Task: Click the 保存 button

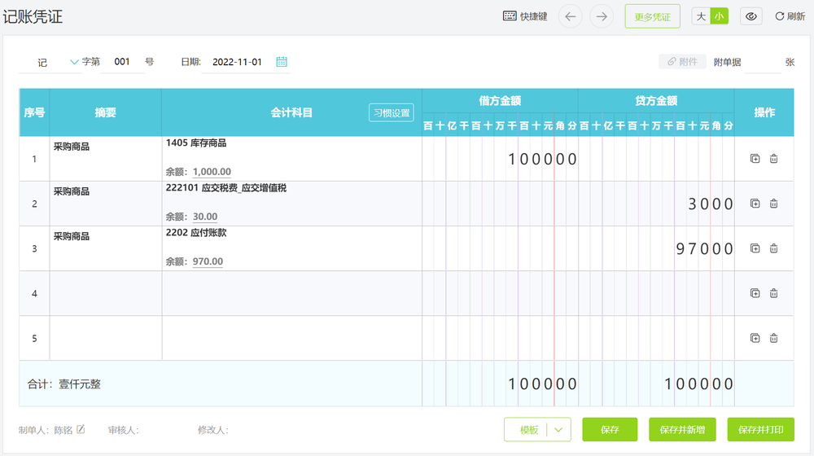Action: (610, 430)
